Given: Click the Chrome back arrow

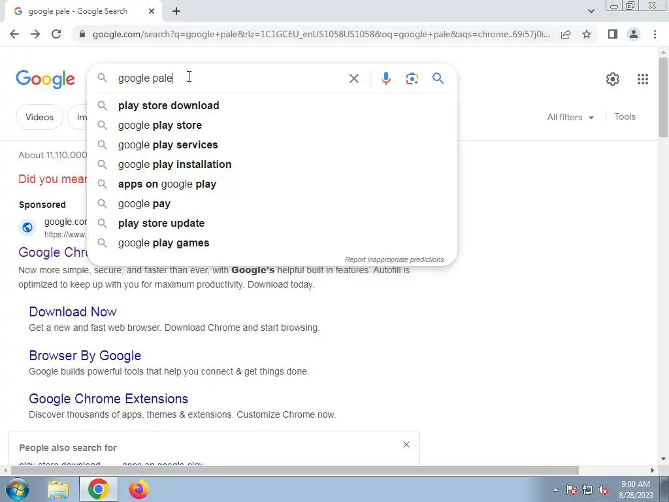Looking at the screenshot, I should point(14,34).
